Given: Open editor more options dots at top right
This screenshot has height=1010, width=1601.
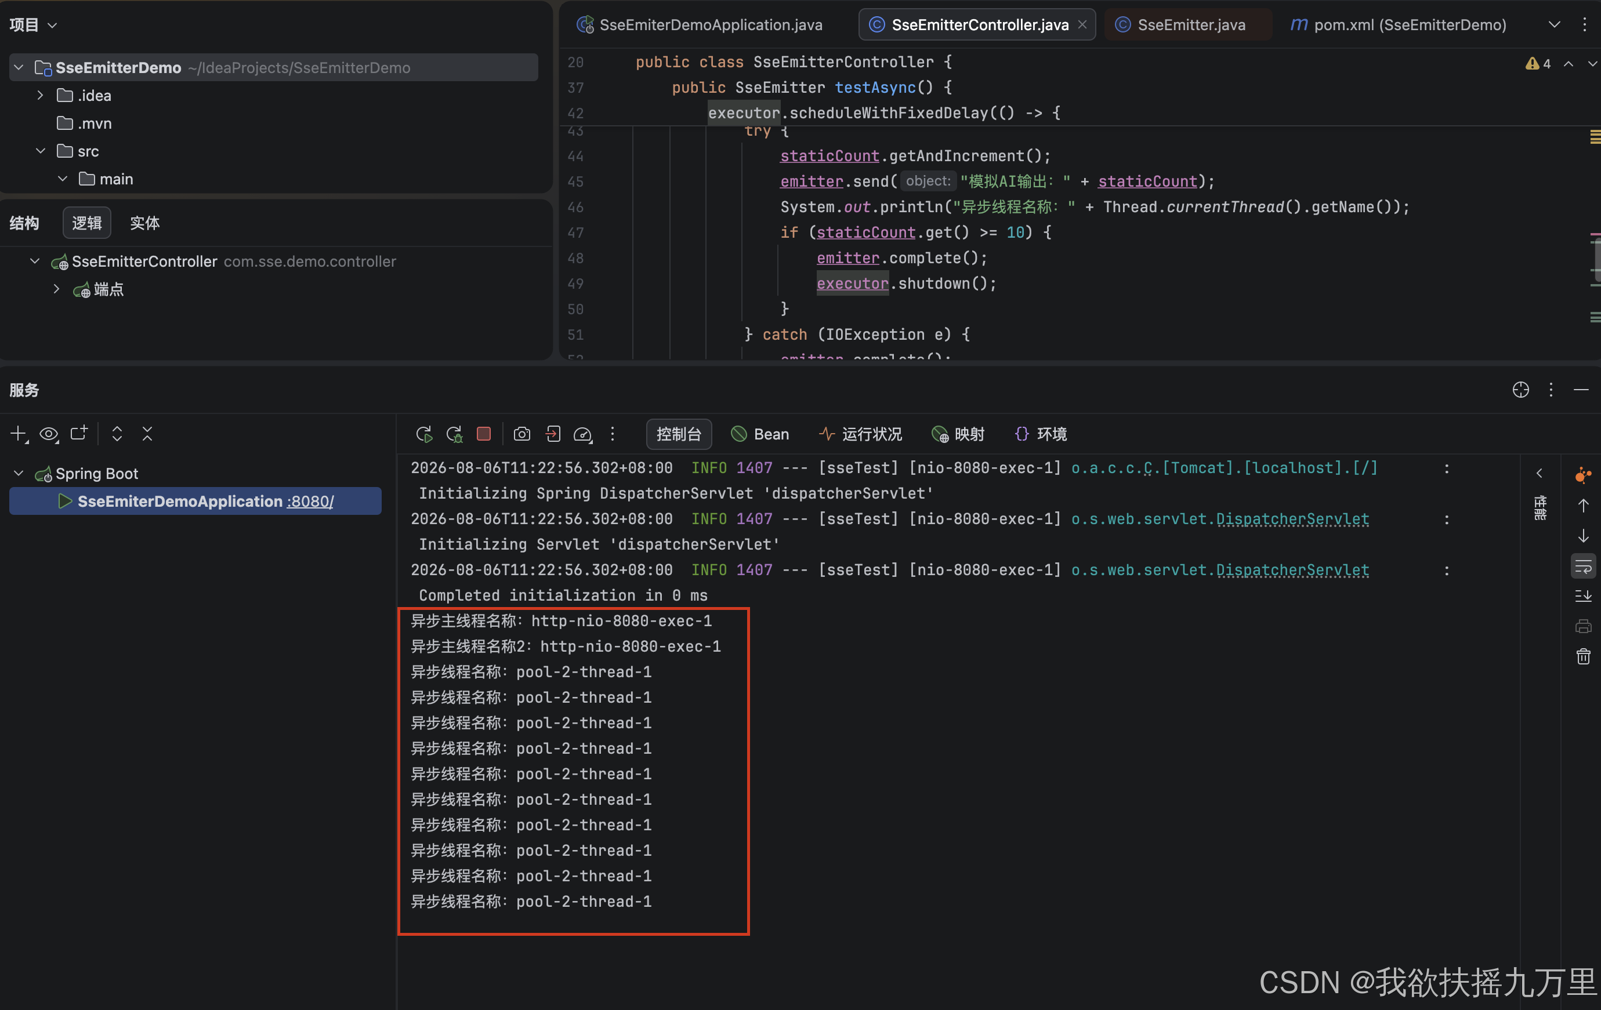Looking at the screenshot, I should [1584, 24].
